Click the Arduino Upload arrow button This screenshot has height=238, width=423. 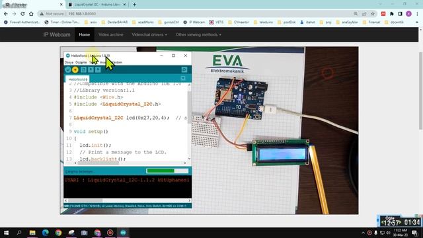[75, 69]
